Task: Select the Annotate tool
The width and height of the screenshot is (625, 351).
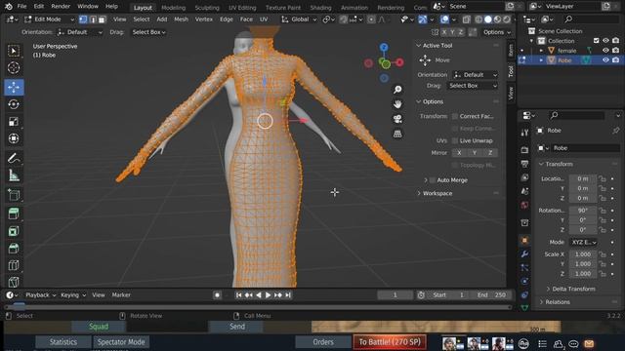Action: (14, 158)
